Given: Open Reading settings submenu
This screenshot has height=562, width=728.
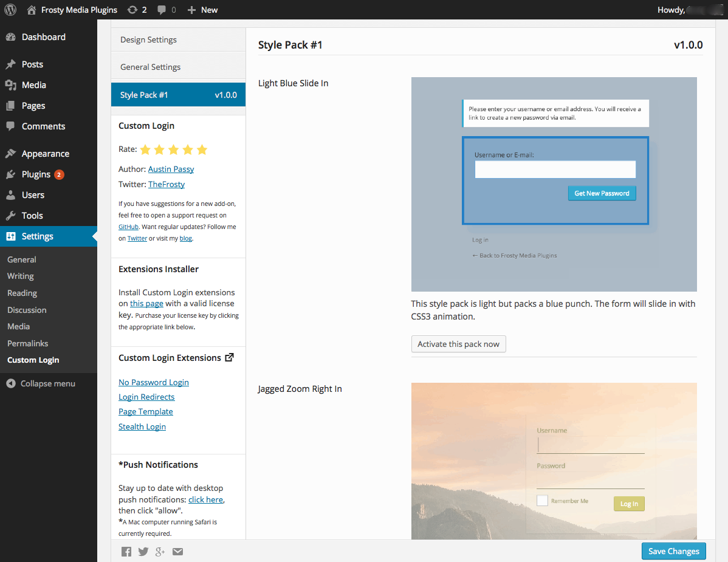Looking at the screenshot, I should coord(22,293).
